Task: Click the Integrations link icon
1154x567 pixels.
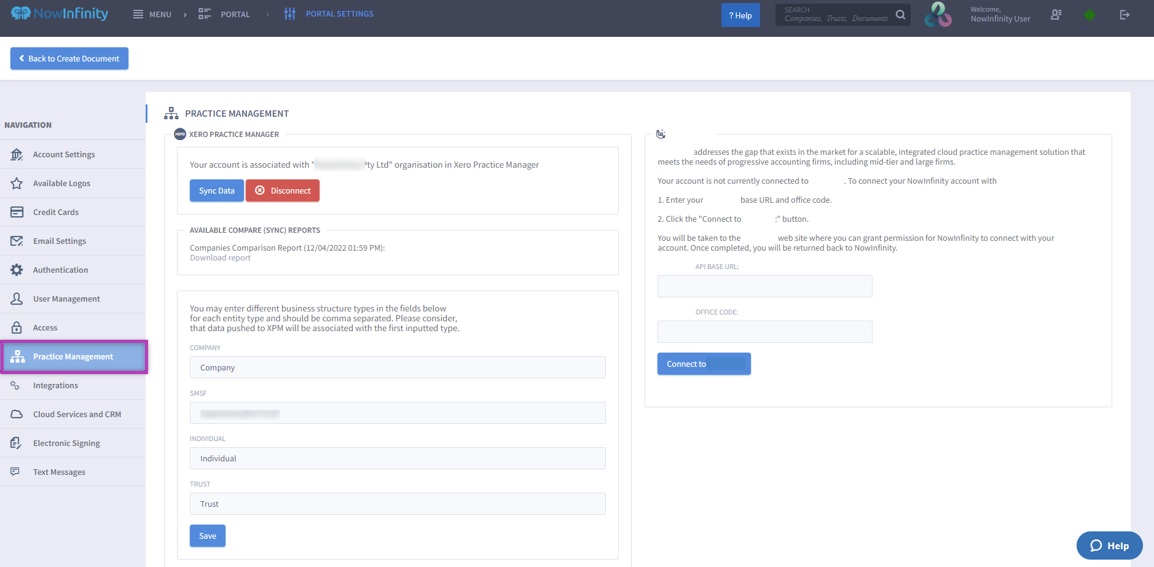Action: pos(15,385)
